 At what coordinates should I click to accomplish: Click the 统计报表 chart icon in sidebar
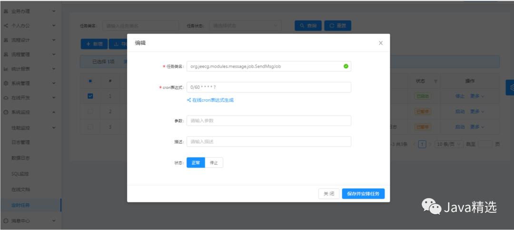(x=6, y=69)
